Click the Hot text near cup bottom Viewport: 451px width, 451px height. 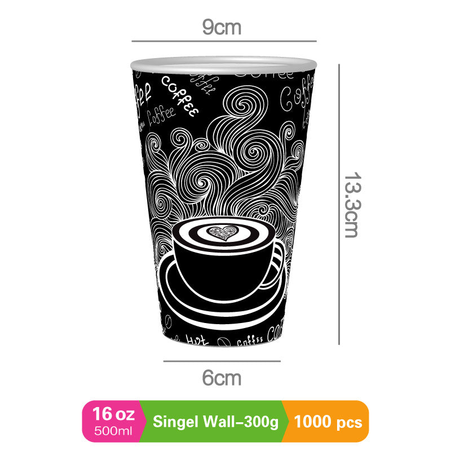tap(197, 340)
